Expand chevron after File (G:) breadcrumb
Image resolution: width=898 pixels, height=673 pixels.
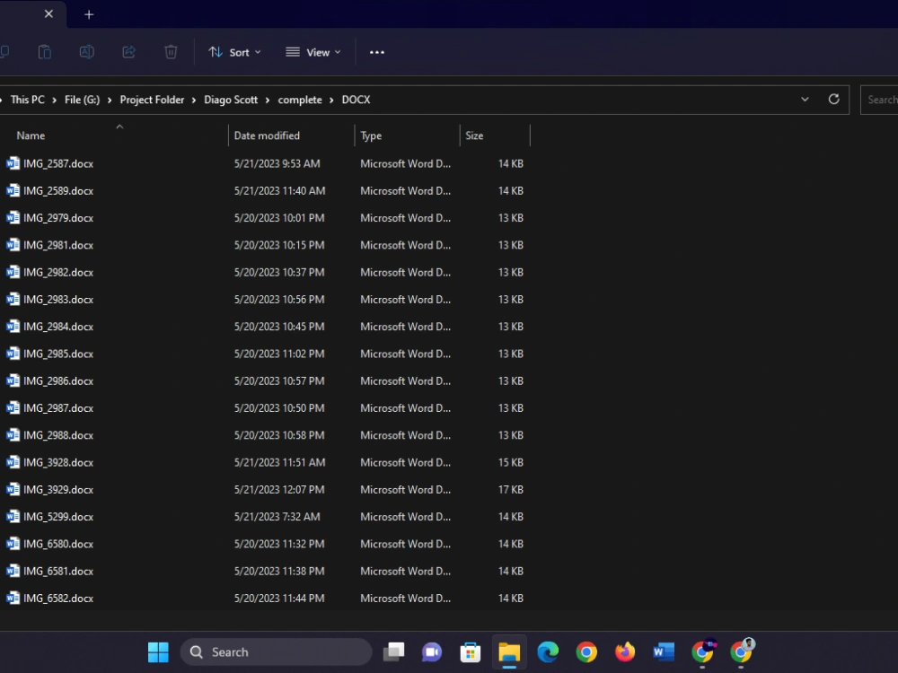coord(110,100)
